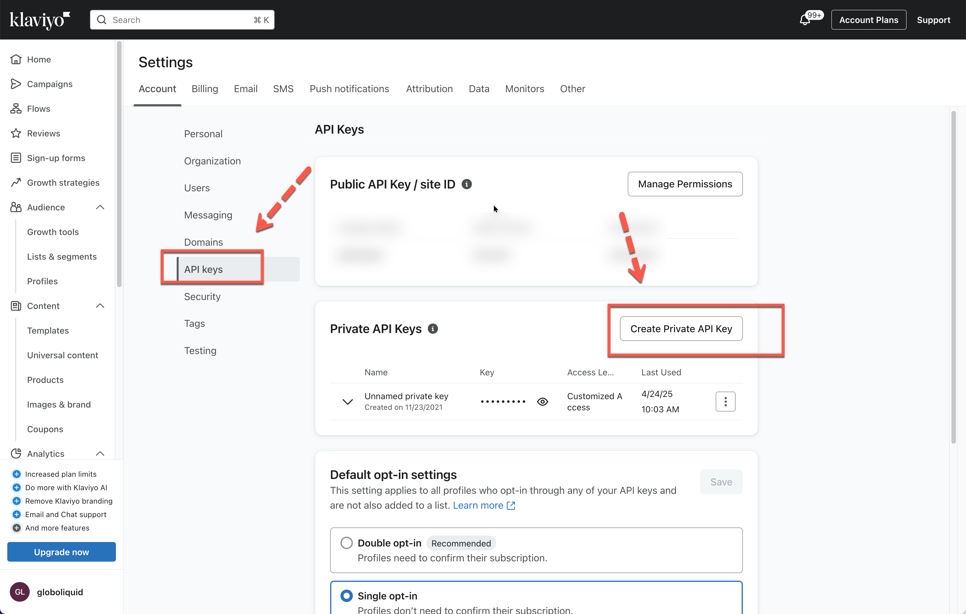Click the Private API Keys info icon
Screen dimensions: 966x614
pyautogui.click(x=432, y=329)
